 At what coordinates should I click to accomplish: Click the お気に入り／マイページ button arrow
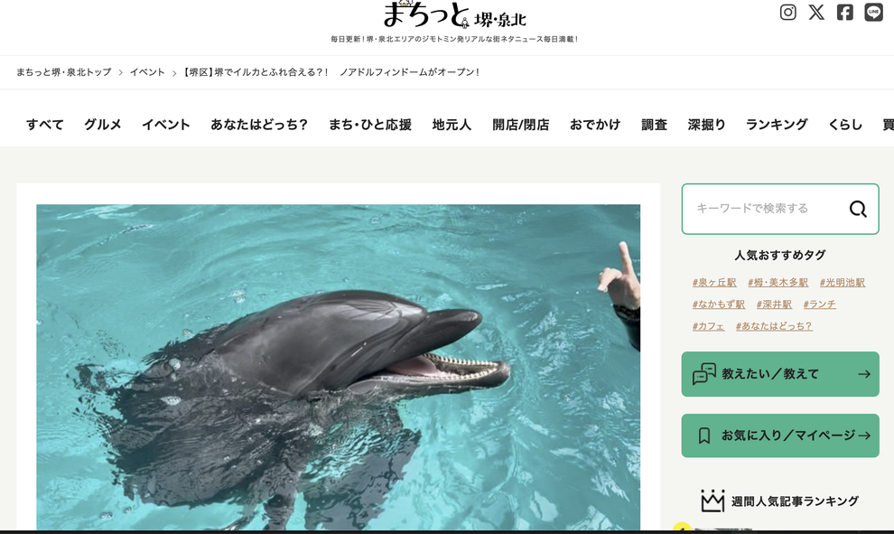[x=864, y=436]
